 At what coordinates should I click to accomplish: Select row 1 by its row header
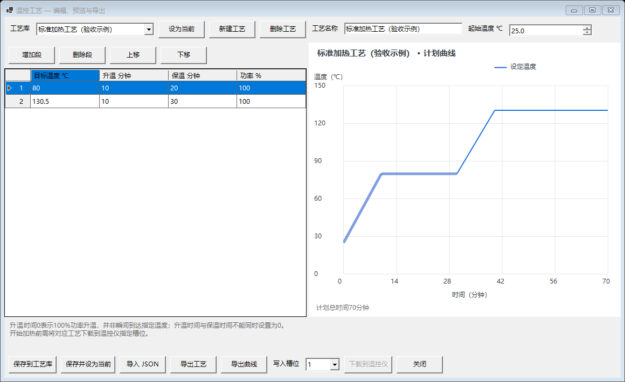tap(18, 88)
